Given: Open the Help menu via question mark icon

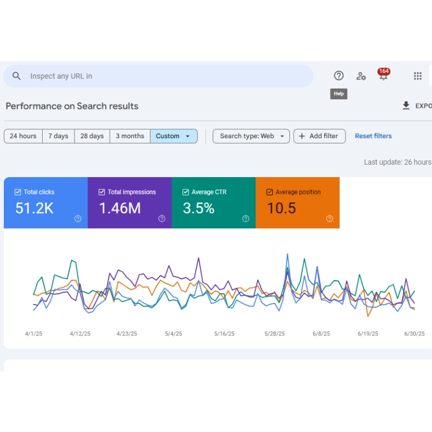Looking at the screenshot, I should tap(339, 76).
